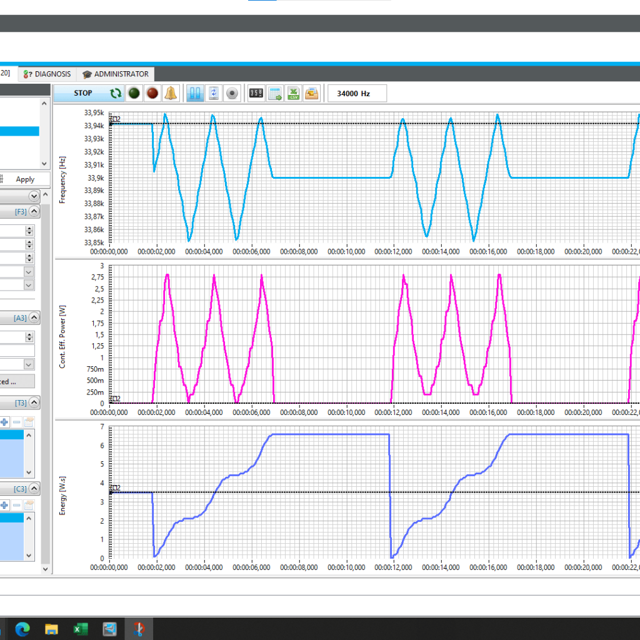Open the dropdown in [A3] section

pos(29,364)
